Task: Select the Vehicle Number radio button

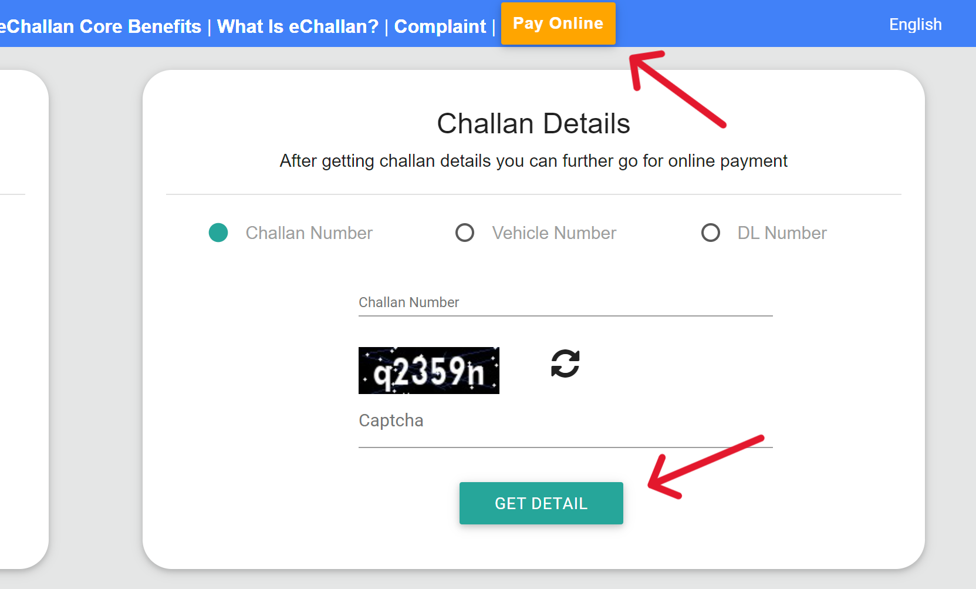Action: 465,233
